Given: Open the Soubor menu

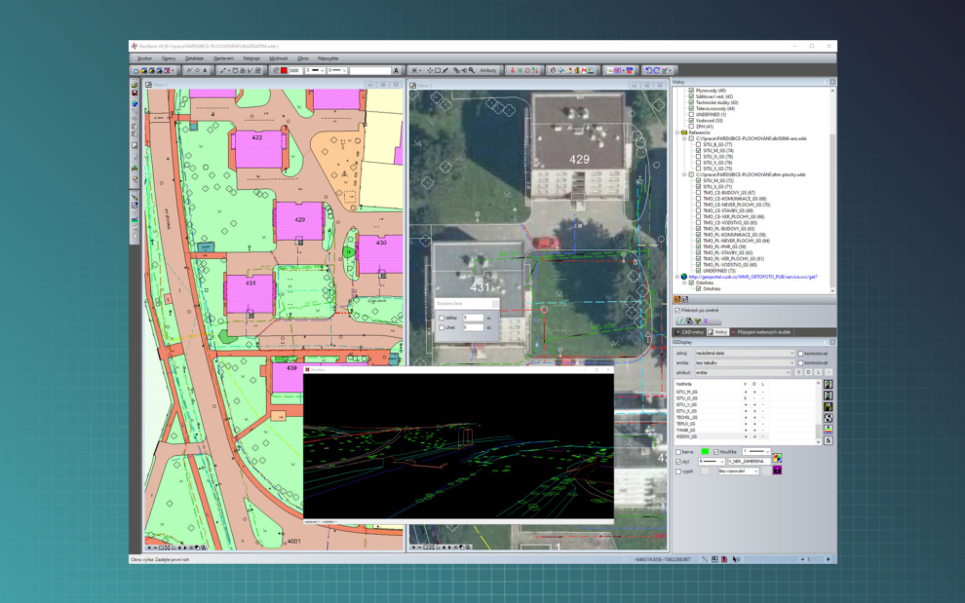Looking at the screenshot, I should (x=144, y=58).
